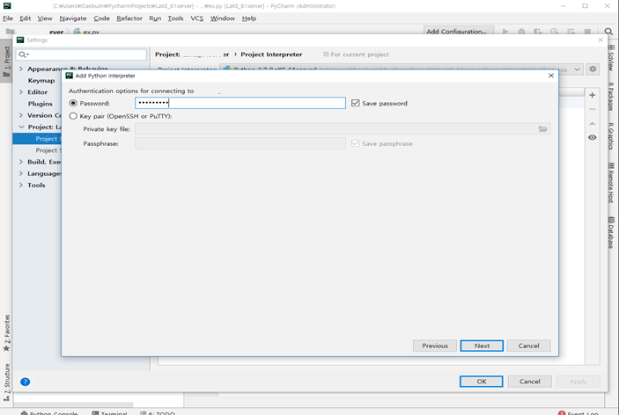Open the Tools menu
Screen dimensions: 619x415
175,18
